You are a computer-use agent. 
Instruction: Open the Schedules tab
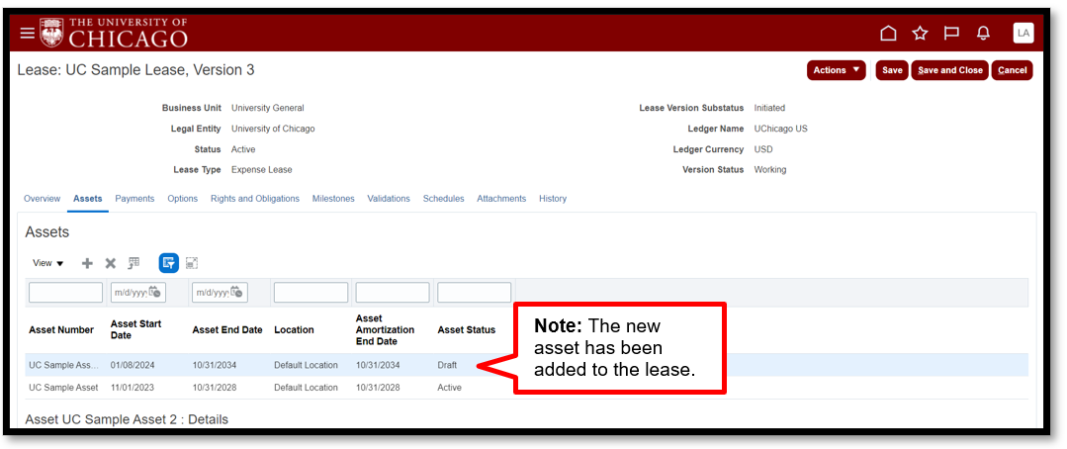[444, 199]
